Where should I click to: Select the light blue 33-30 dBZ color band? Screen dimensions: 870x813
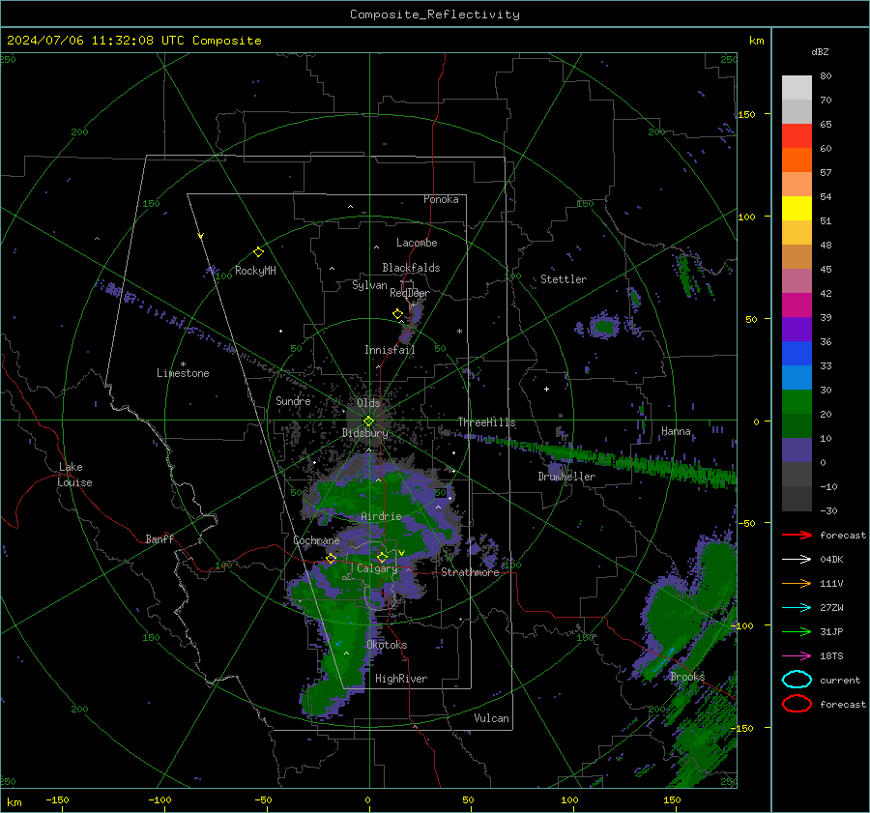click(x=797, y=377)
